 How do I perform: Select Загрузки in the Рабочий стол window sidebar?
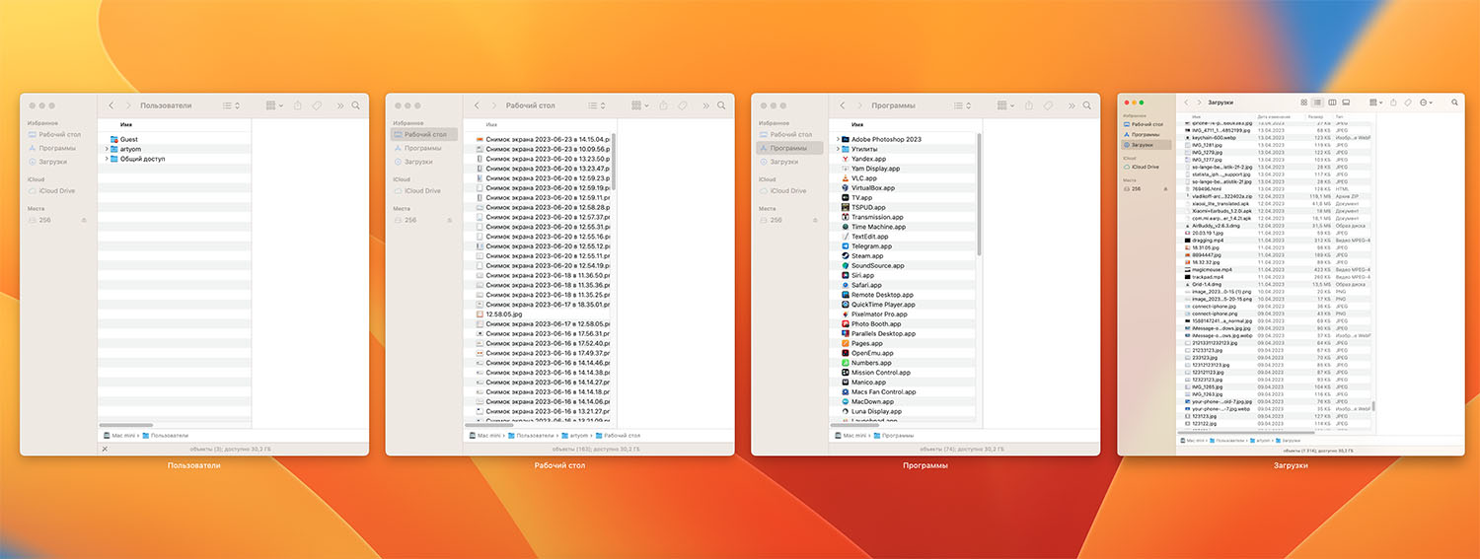coord(418,162)
